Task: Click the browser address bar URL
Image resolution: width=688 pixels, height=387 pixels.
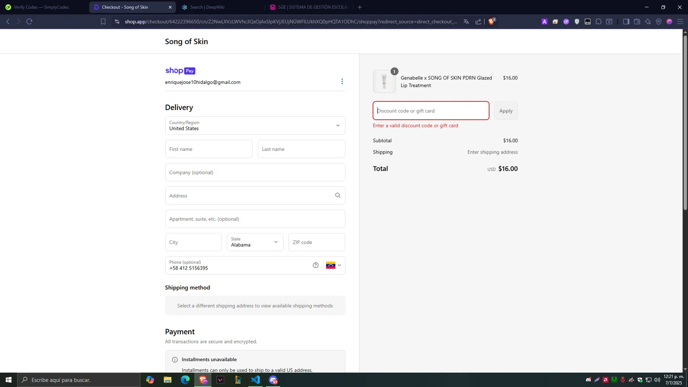Action: coord(291,22)
